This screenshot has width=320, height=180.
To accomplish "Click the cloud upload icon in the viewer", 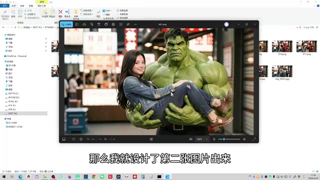I will (x=84, y=24).
